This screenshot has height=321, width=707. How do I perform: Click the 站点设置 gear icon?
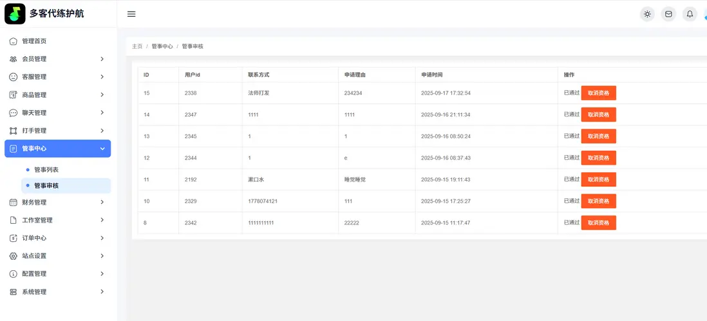(14, 256)
